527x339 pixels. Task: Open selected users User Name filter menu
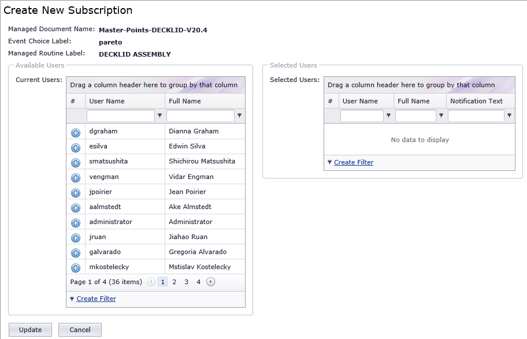(388, 116)
